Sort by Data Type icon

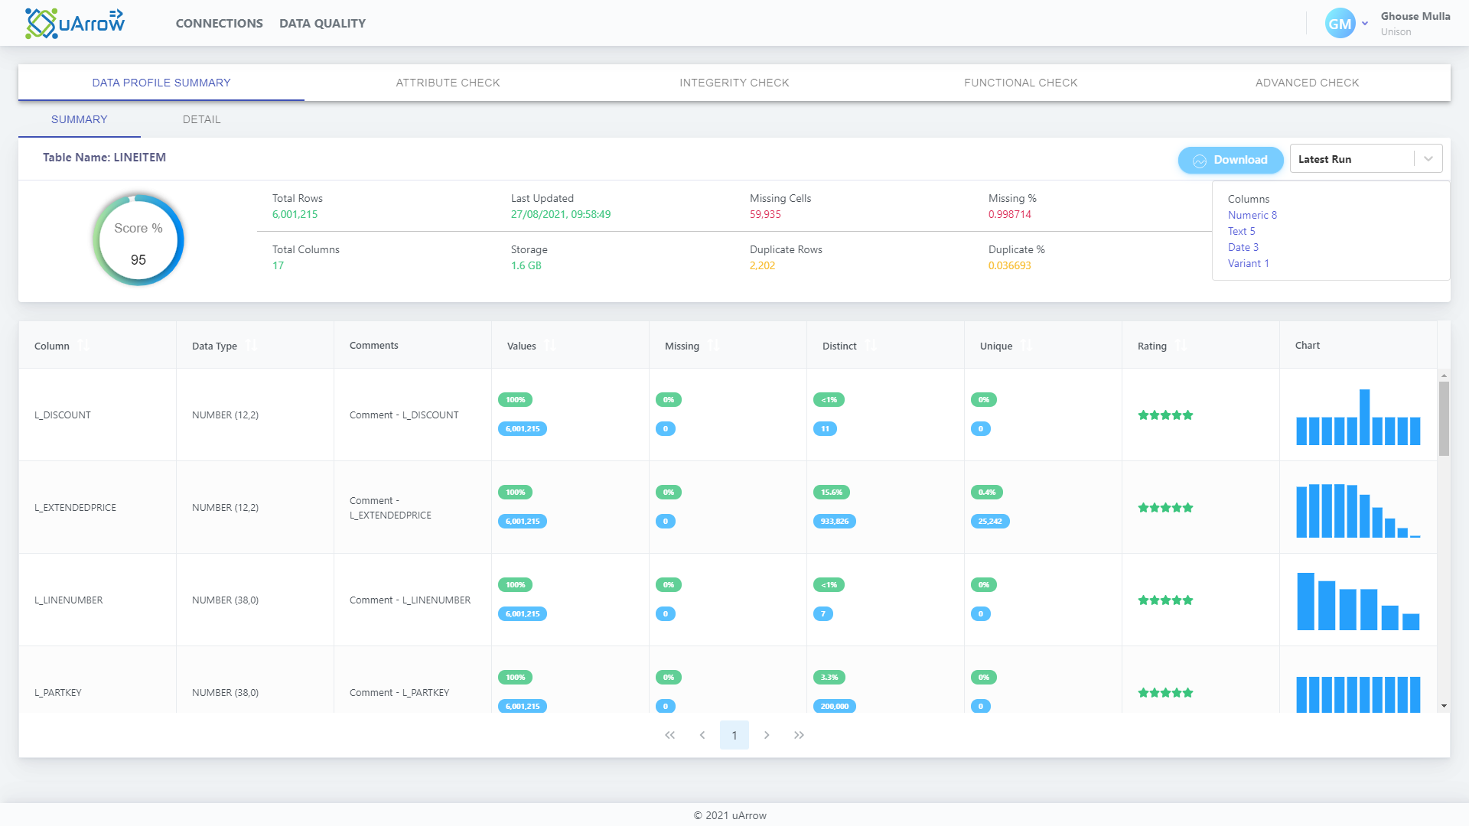pyautogui.click(x=251, y=346)
